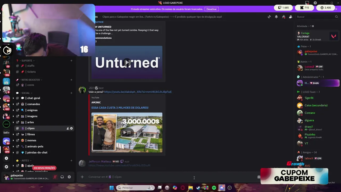Click the Pesquisar taskbar search box

pos(135,188)
